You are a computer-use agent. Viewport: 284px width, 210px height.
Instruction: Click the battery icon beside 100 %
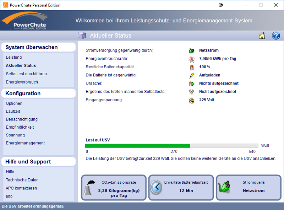tap(192, 67)
